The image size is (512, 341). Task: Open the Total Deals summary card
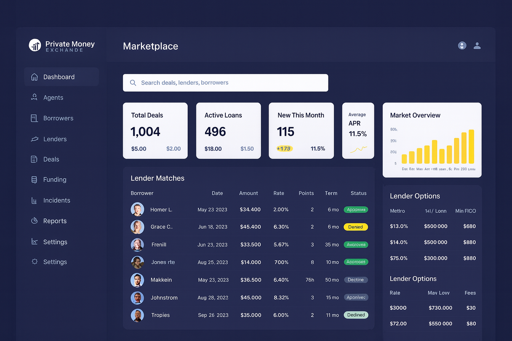155,131
